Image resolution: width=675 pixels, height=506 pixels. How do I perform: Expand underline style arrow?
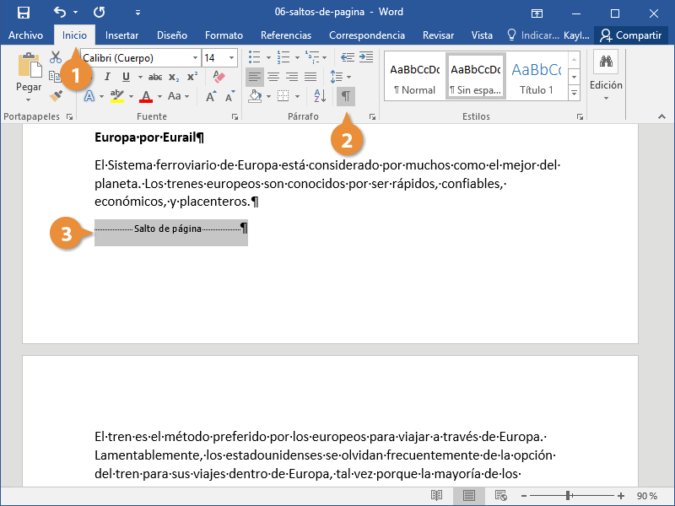140,77
